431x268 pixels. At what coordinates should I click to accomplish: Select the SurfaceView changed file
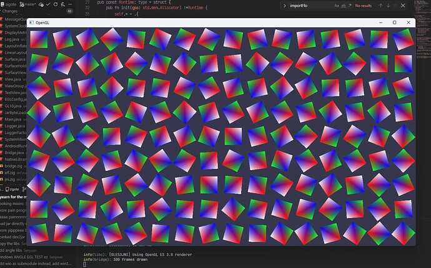pos(13,73)
